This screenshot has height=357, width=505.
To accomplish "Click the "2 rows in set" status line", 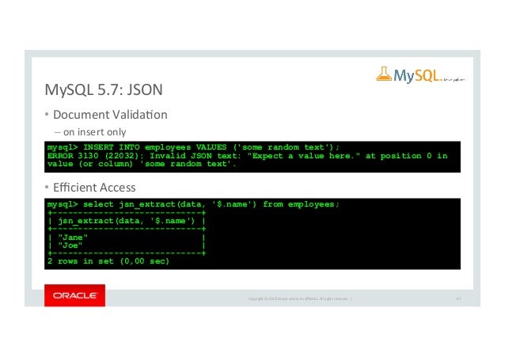I will (x=108, y=261).
